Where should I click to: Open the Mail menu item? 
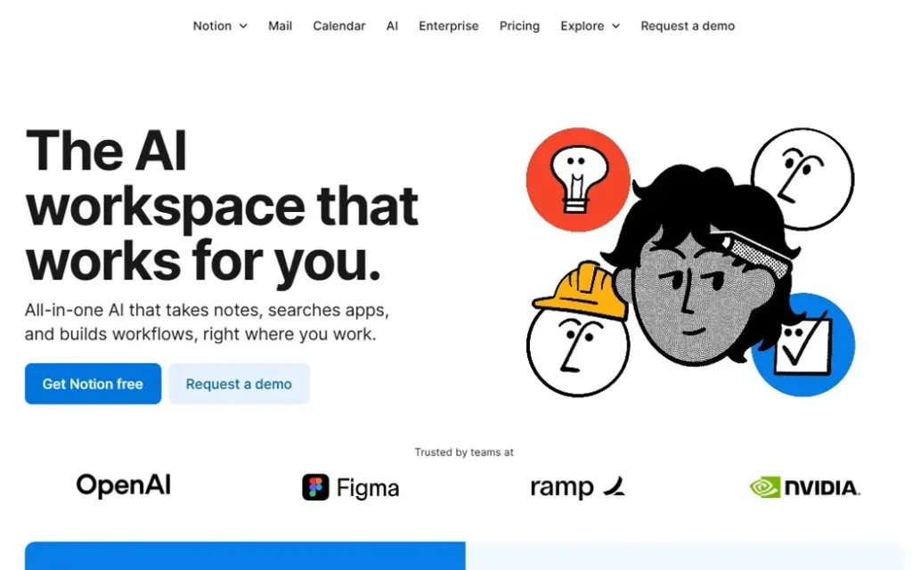280,26
